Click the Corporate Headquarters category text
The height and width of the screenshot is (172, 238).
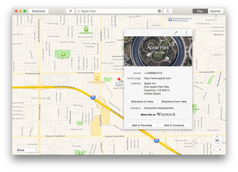point(159,108)
